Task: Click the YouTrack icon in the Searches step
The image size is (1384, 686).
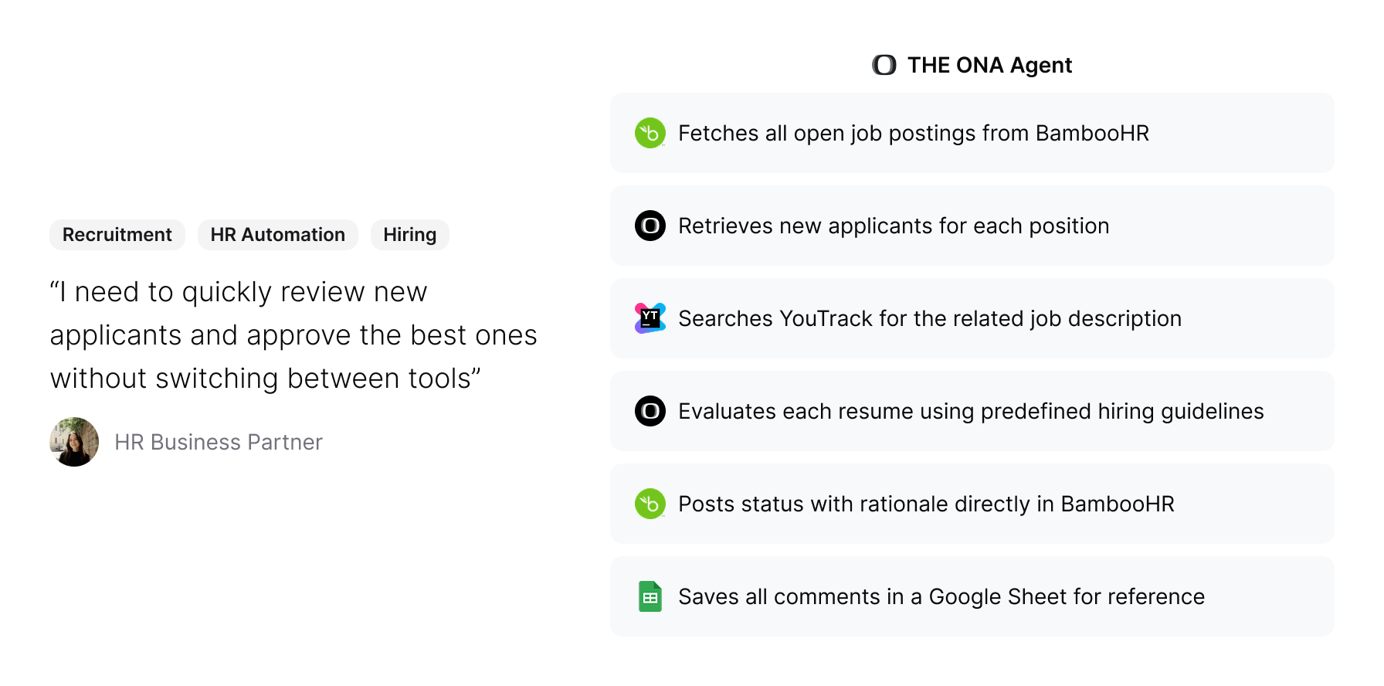Action: 650,318
